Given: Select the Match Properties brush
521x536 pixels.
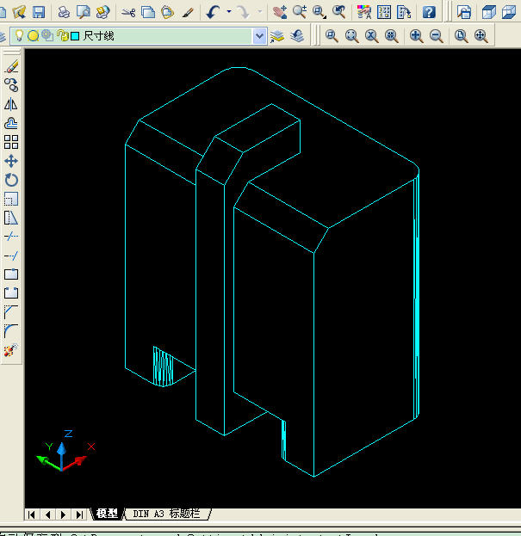Looking at the screenshot, I should tap(188, 12).
